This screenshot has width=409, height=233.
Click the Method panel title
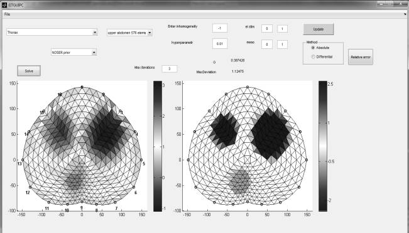click(312, 42)
